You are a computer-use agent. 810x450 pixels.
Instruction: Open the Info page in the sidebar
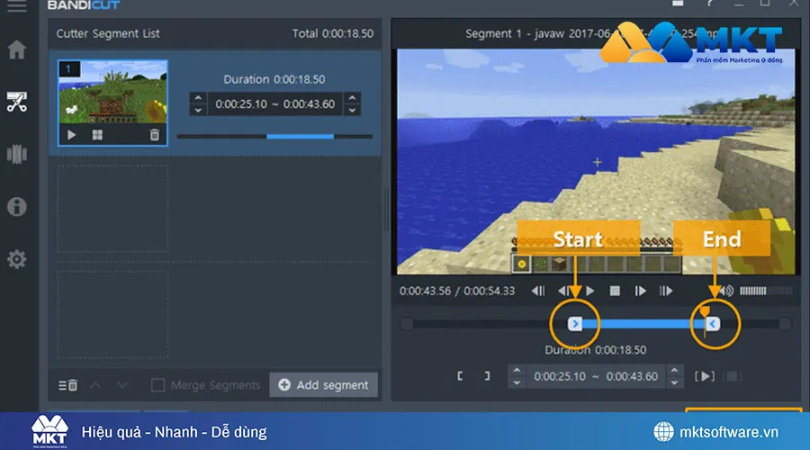(x=16, y=207)
